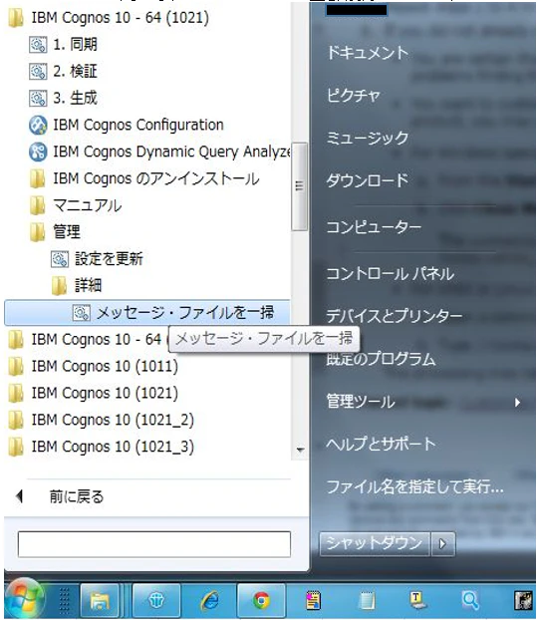Open コントロール パネル
The image size is (537, 620).
click(391, 274)
